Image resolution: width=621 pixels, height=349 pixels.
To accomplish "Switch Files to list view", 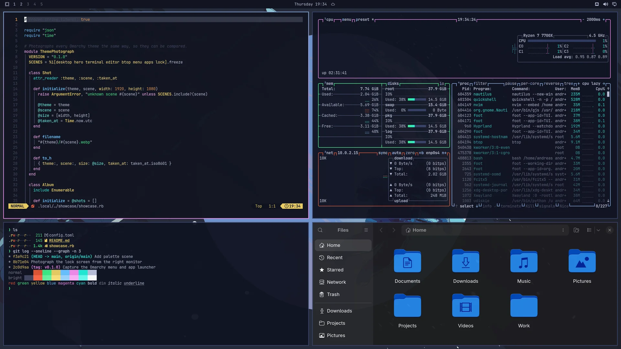I will [589, 230].
